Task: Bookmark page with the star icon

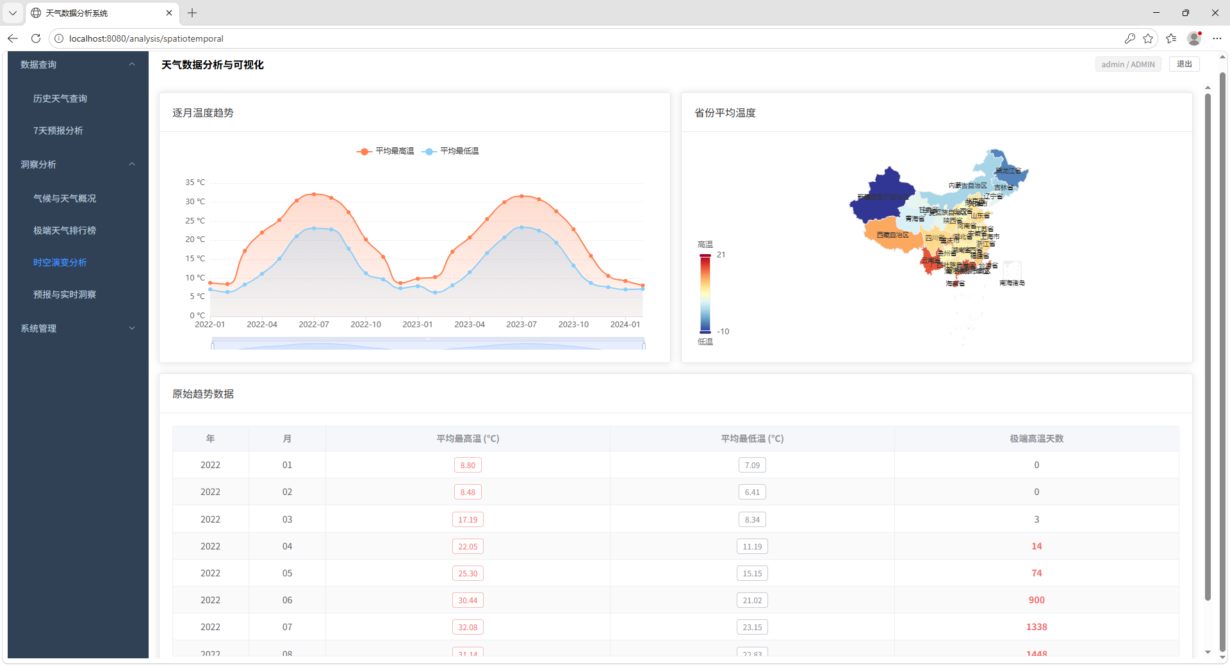Action: [1148, 38]
